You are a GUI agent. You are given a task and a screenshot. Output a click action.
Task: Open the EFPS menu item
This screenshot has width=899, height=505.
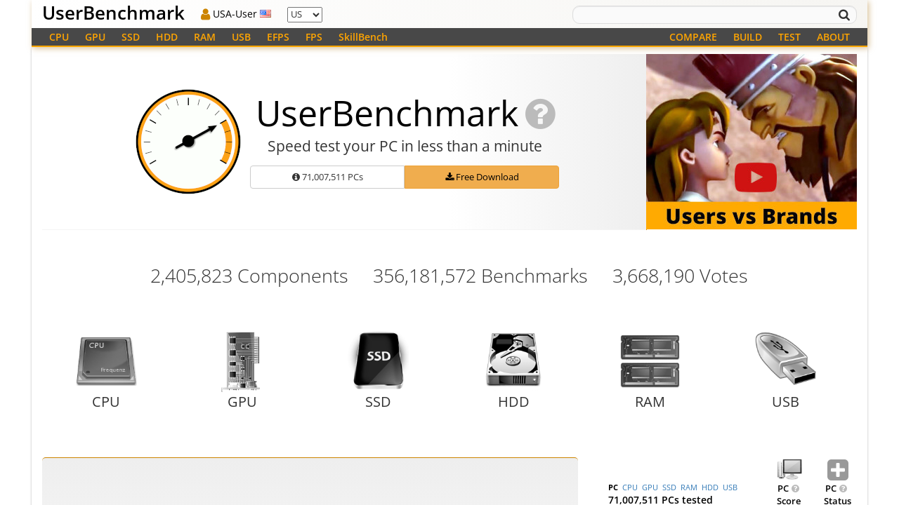(x=278, y=37)
